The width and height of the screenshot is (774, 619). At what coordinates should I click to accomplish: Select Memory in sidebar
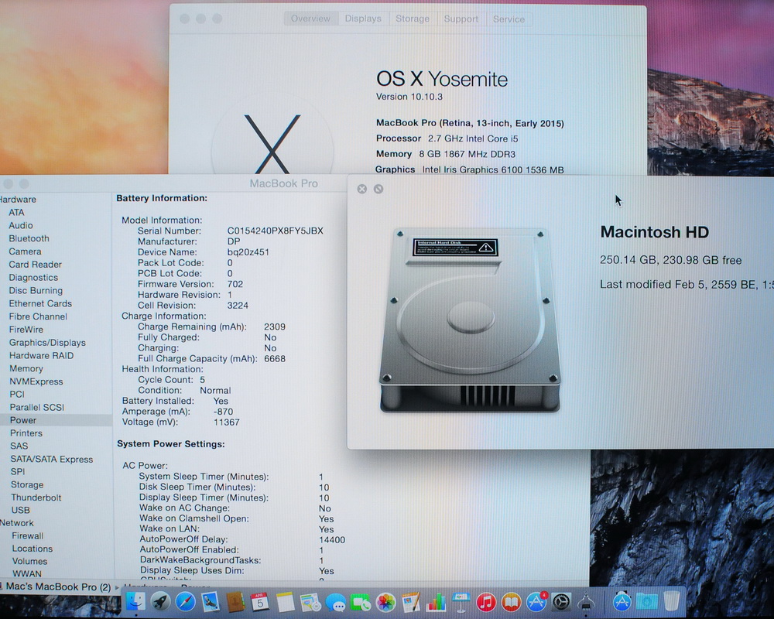[x=26, y=368]
